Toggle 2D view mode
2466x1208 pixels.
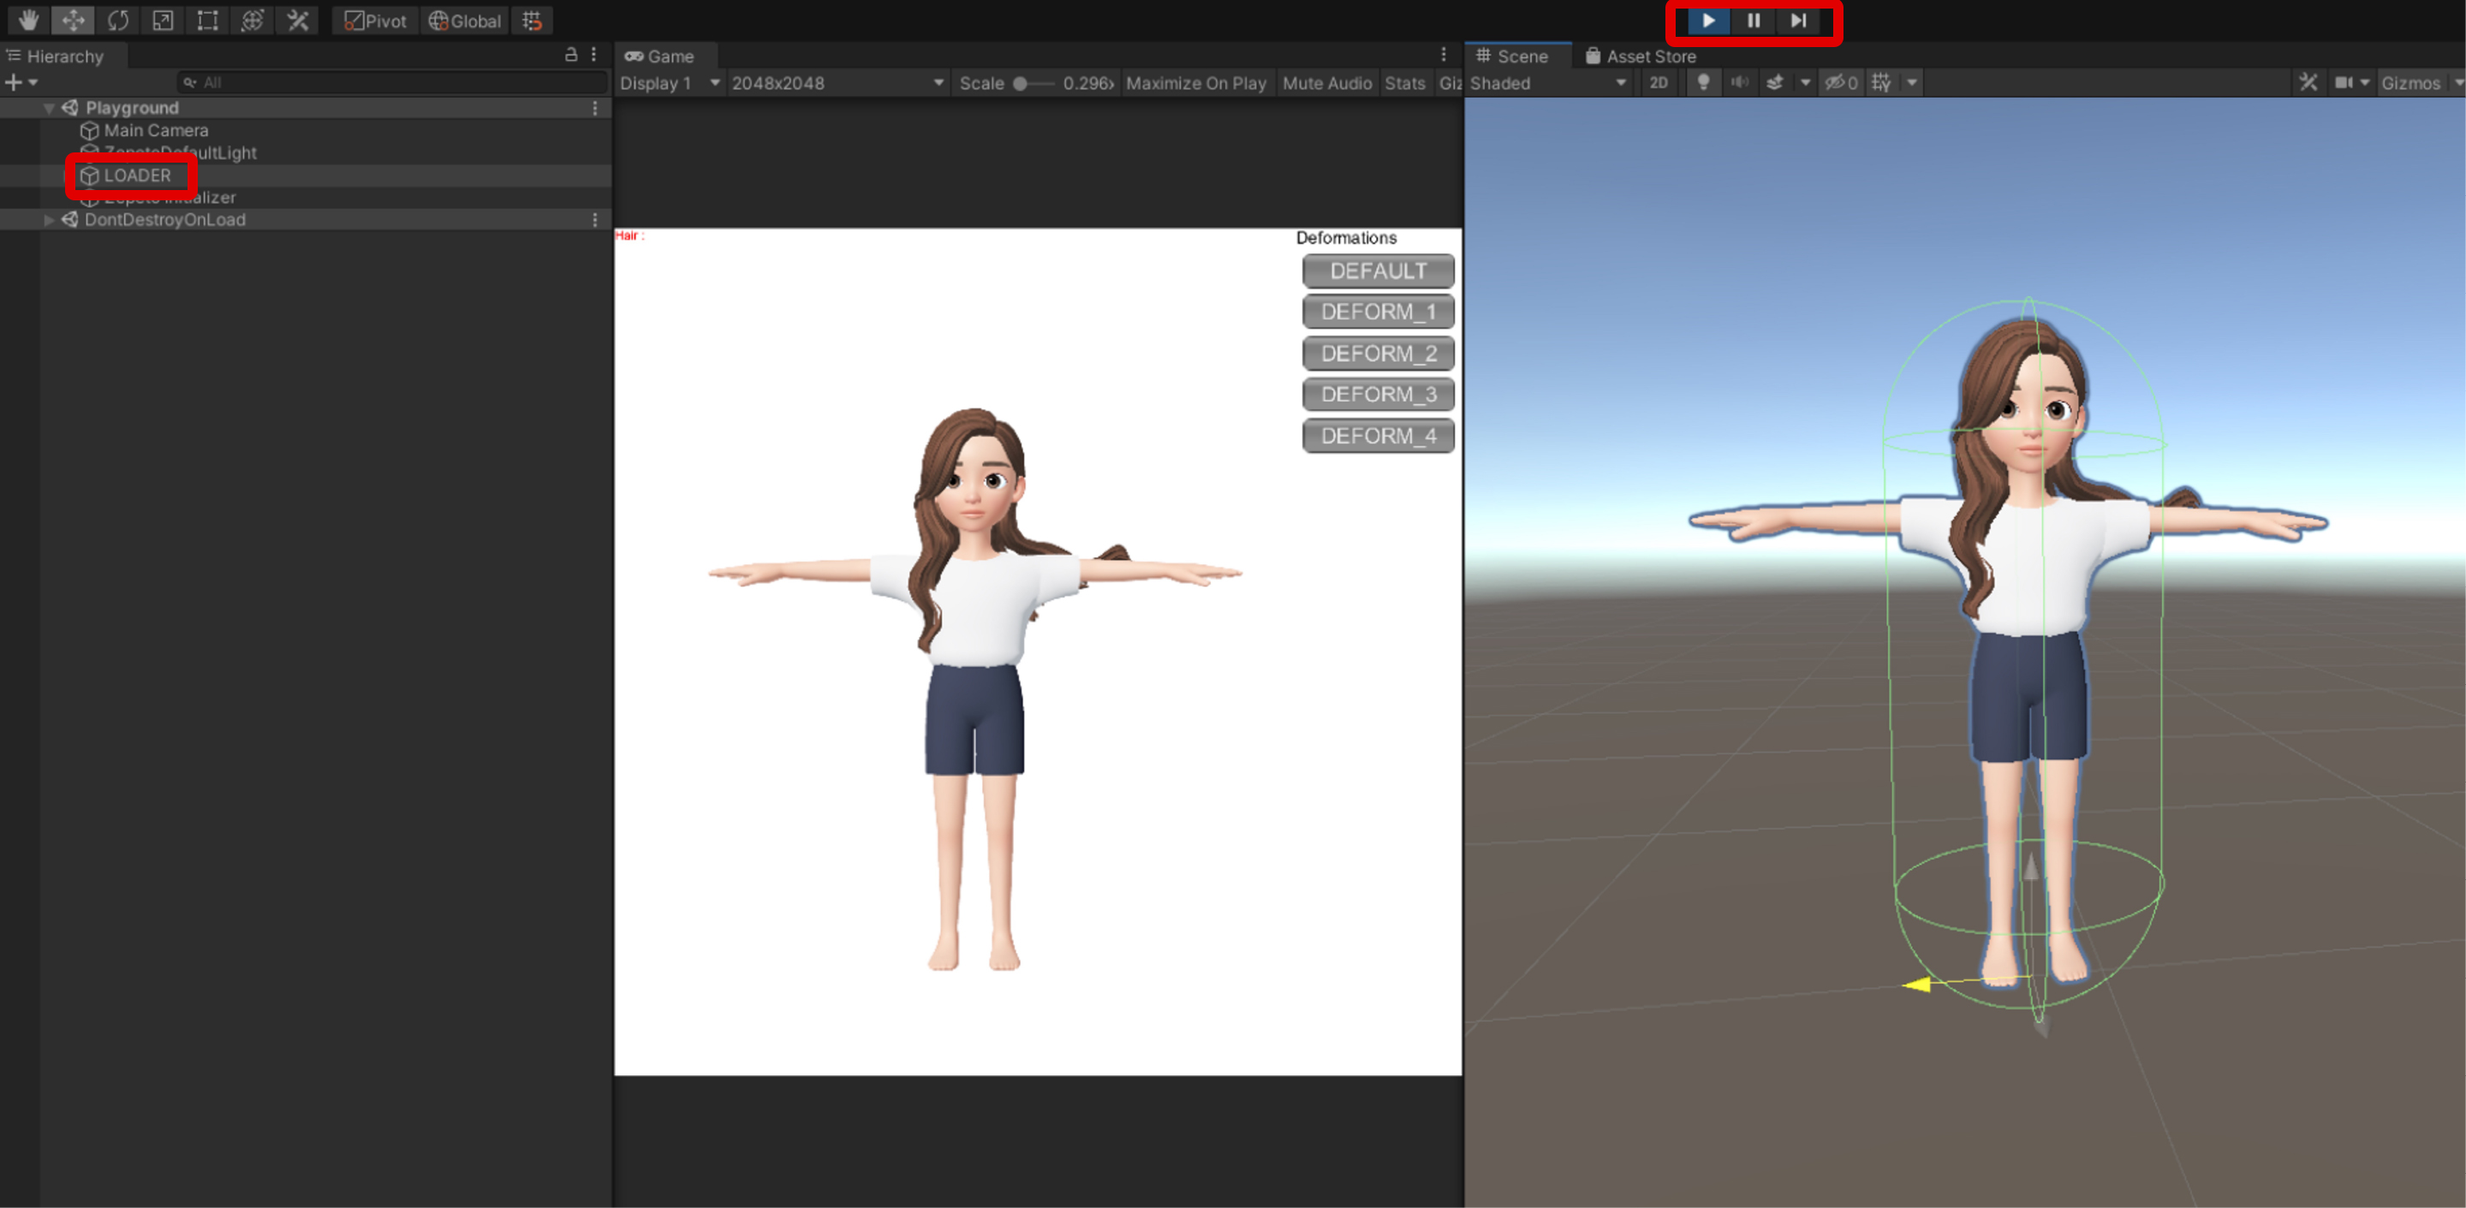point(1659,83)
